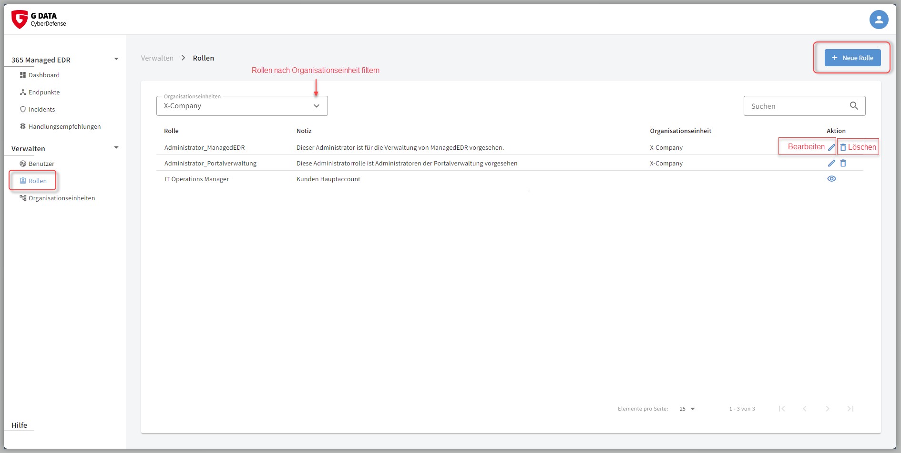Select the Administrator_Portalverwaltung role name

pos(210,164)
